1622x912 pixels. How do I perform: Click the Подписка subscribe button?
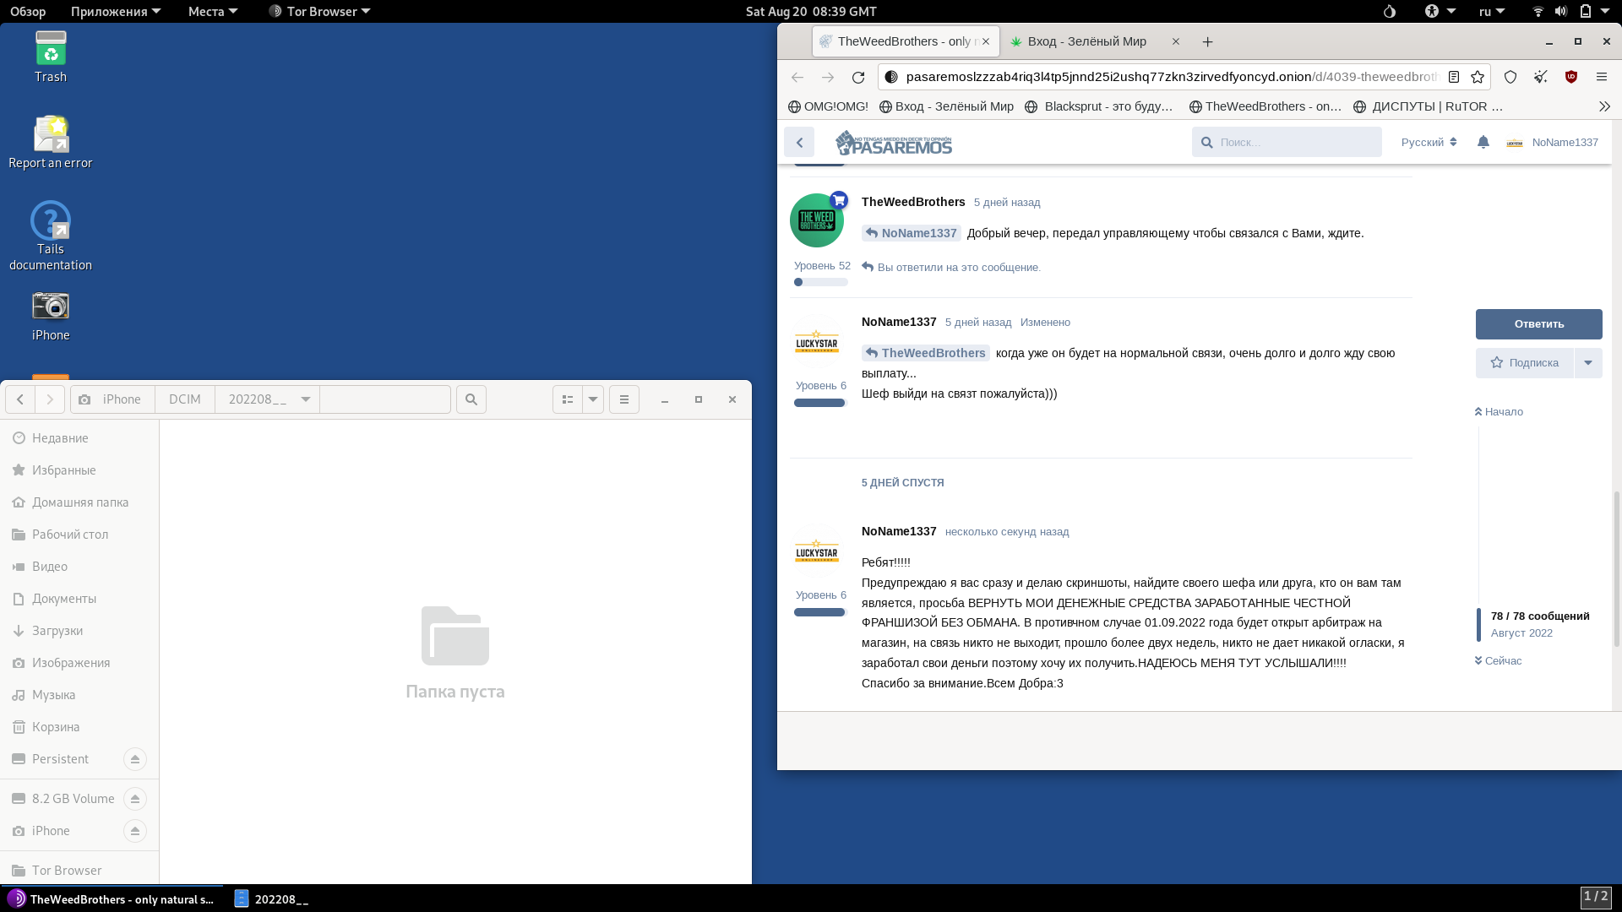coord(1525,363)
